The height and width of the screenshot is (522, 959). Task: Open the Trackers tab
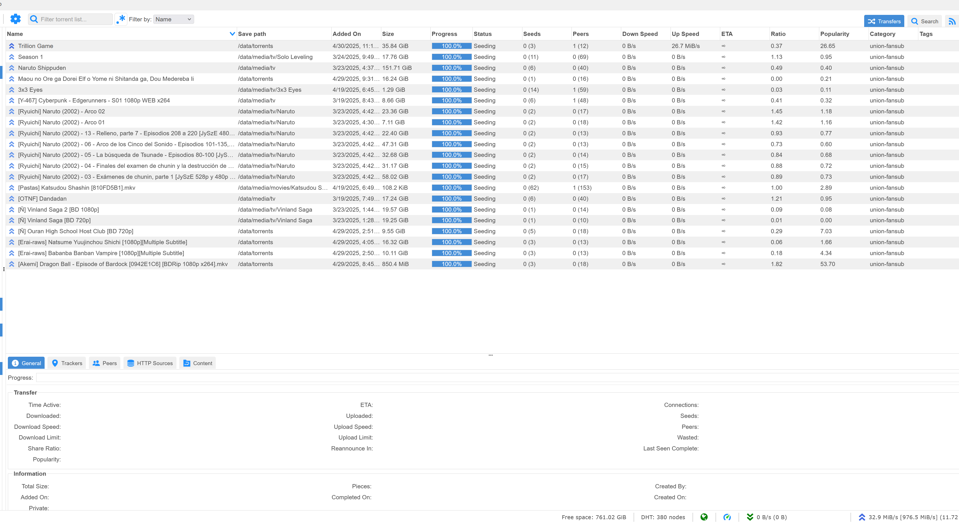click(x=67, y=363)
